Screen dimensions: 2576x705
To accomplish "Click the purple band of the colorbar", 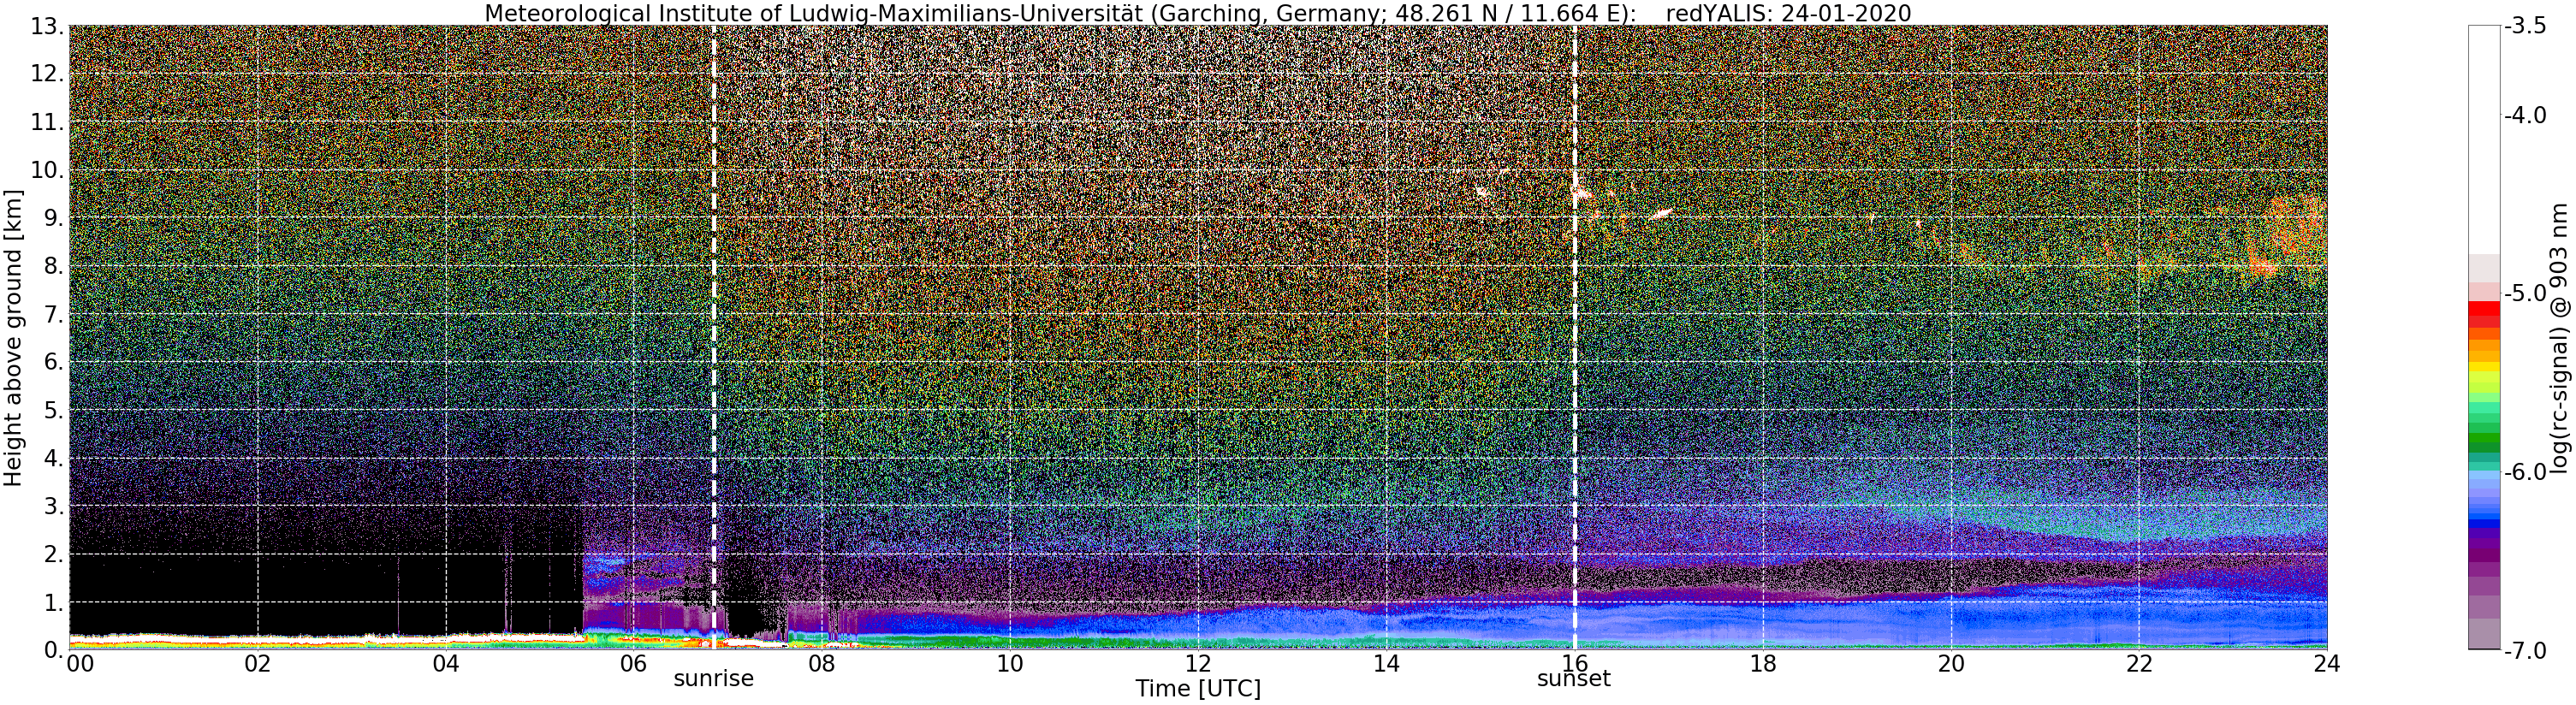I will 2484,550.
